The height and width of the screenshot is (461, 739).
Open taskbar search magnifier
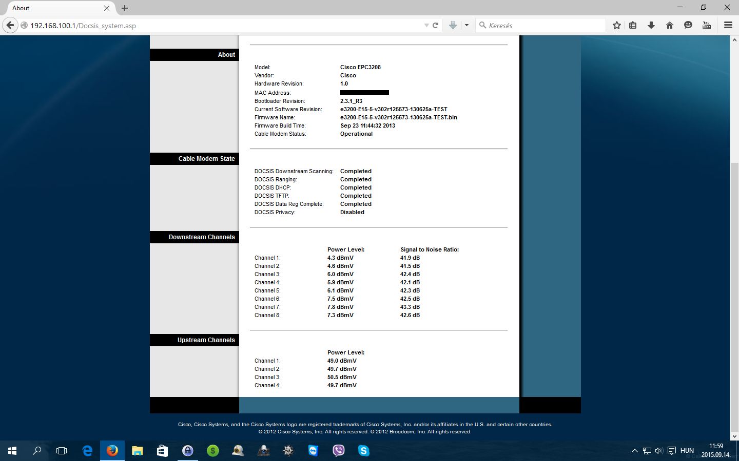tap(37, 451)
